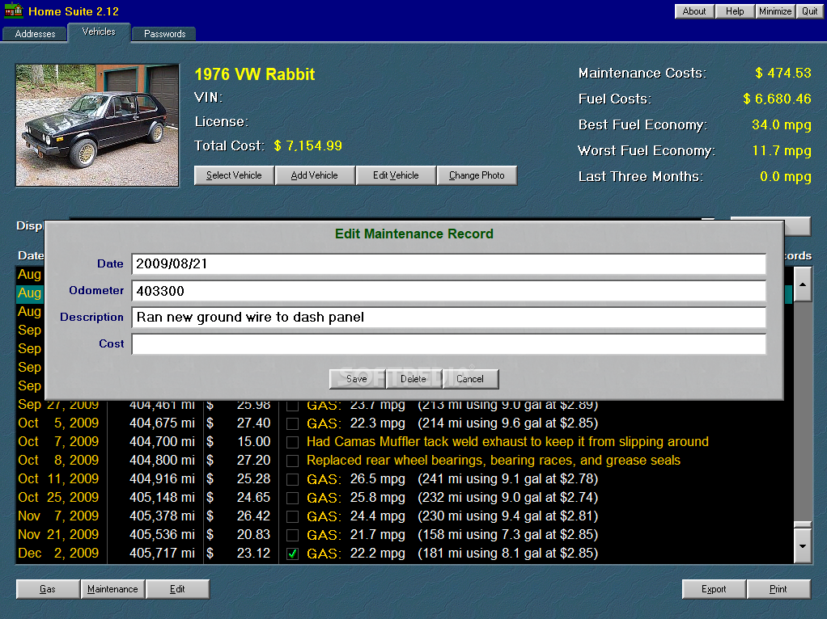The height and width of the screenshot is (619, 827).
Task: Click the 24.65 cost value
Action: (x=254, y=497)
